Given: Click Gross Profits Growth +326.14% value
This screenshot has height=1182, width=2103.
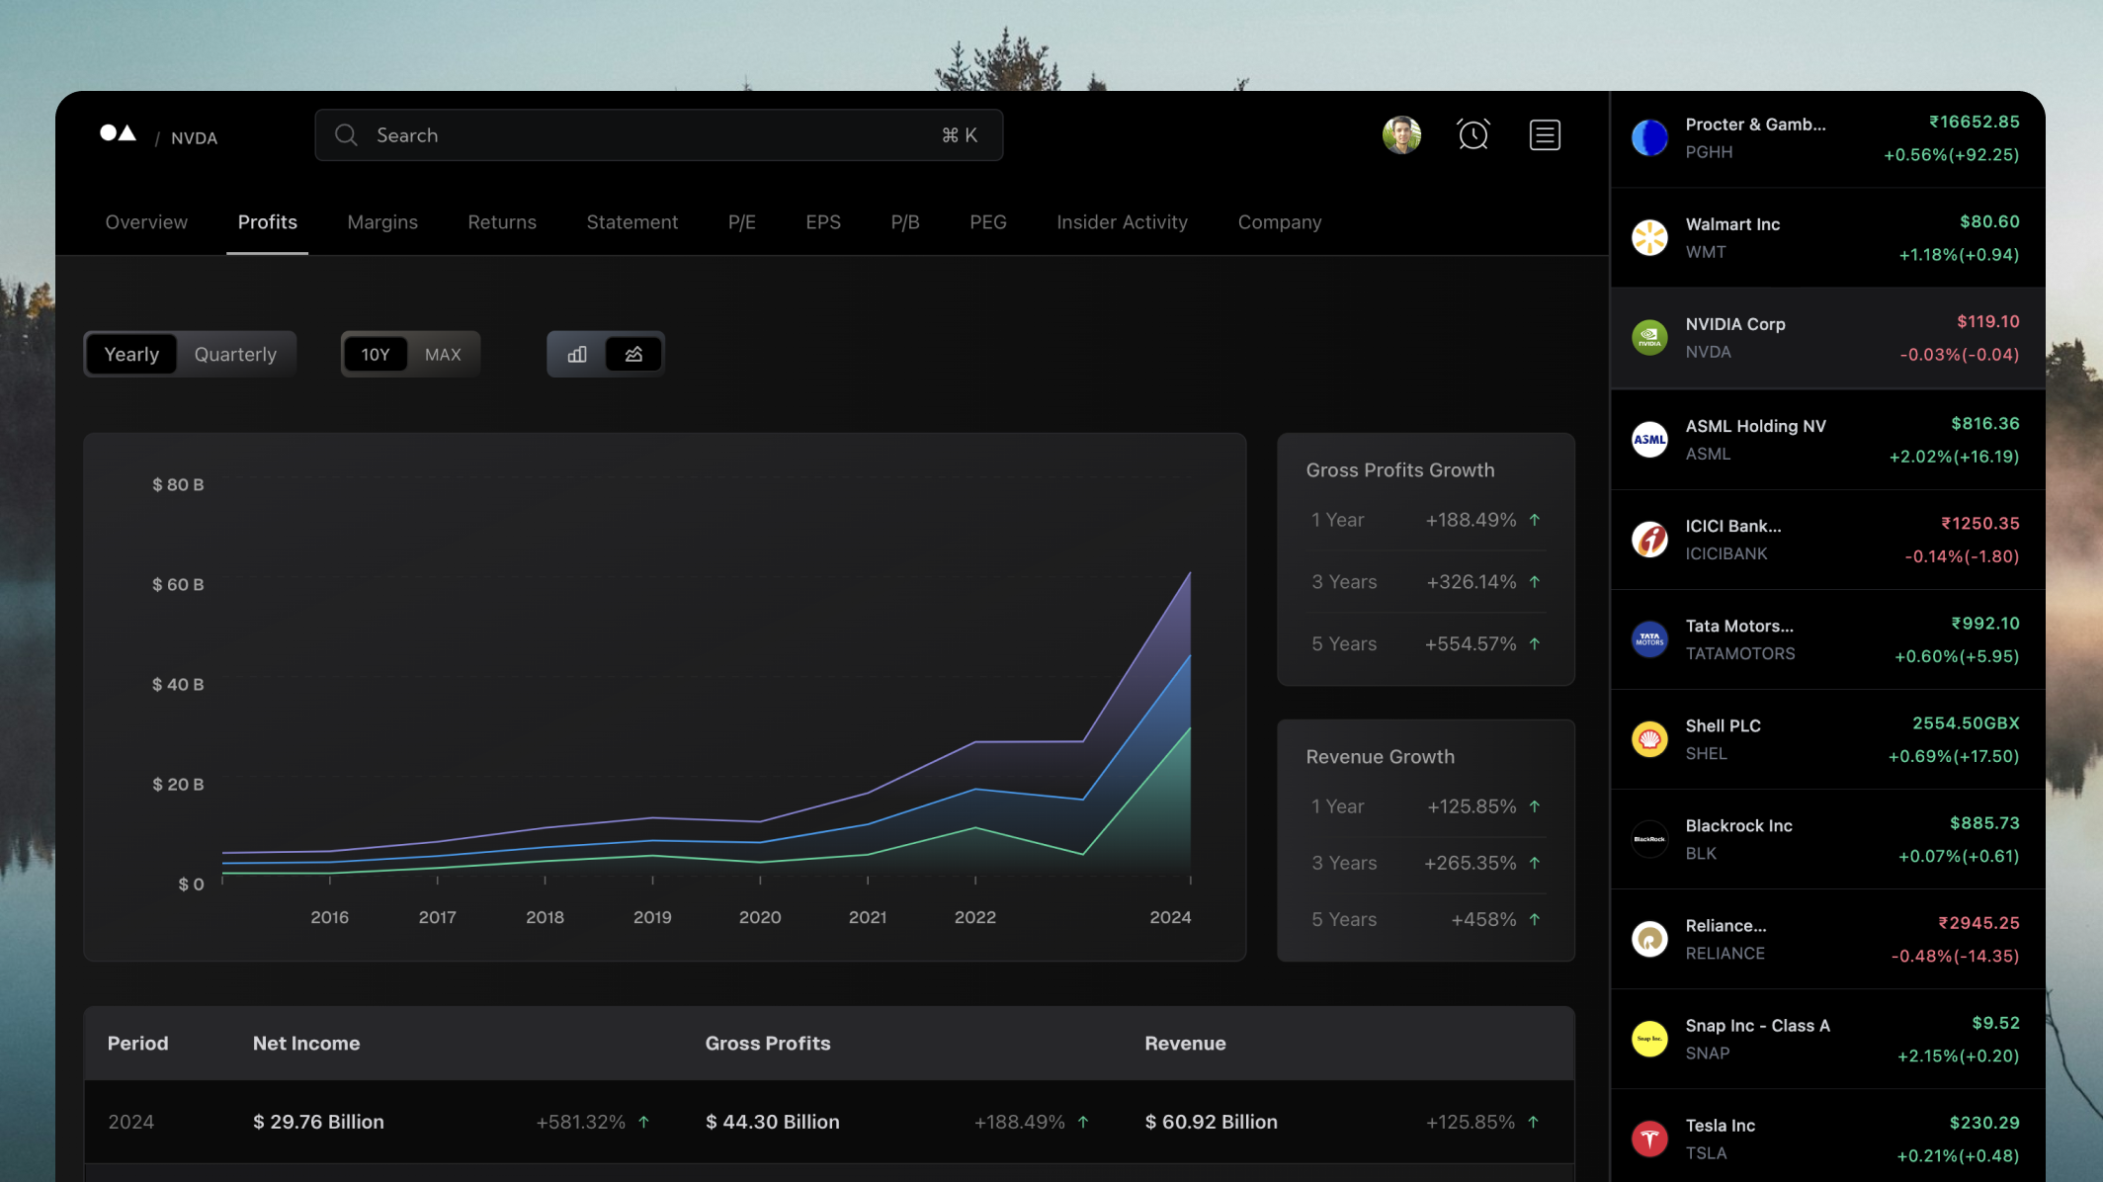Looking at the screenshot, I should (1471, 582).
